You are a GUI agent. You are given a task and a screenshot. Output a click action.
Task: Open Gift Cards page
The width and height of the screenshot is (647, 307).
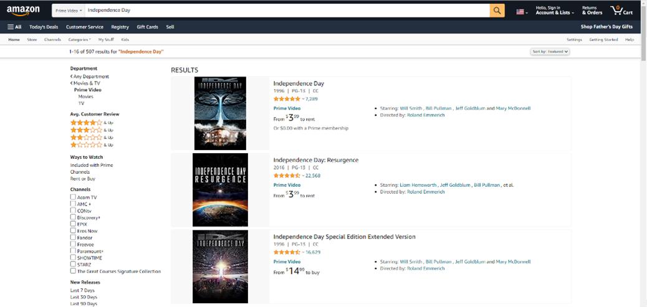click(x=147, y=27)
